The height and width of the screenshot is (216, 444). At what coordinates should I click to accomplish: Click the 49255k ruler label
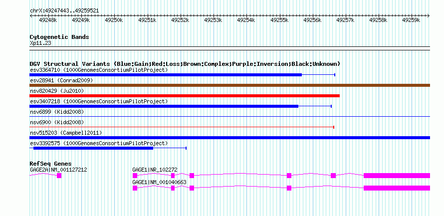tap(279, 20)
